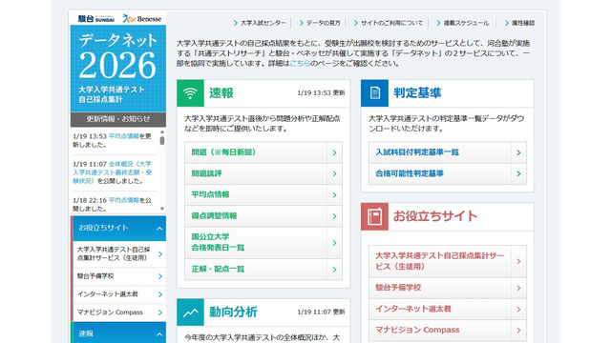Image resolution: width=611 pixels, height=343 pixels.
Task: Click 平均点情報 link in the 1/19 13:53 news
Action: click(x=123, y=136)
